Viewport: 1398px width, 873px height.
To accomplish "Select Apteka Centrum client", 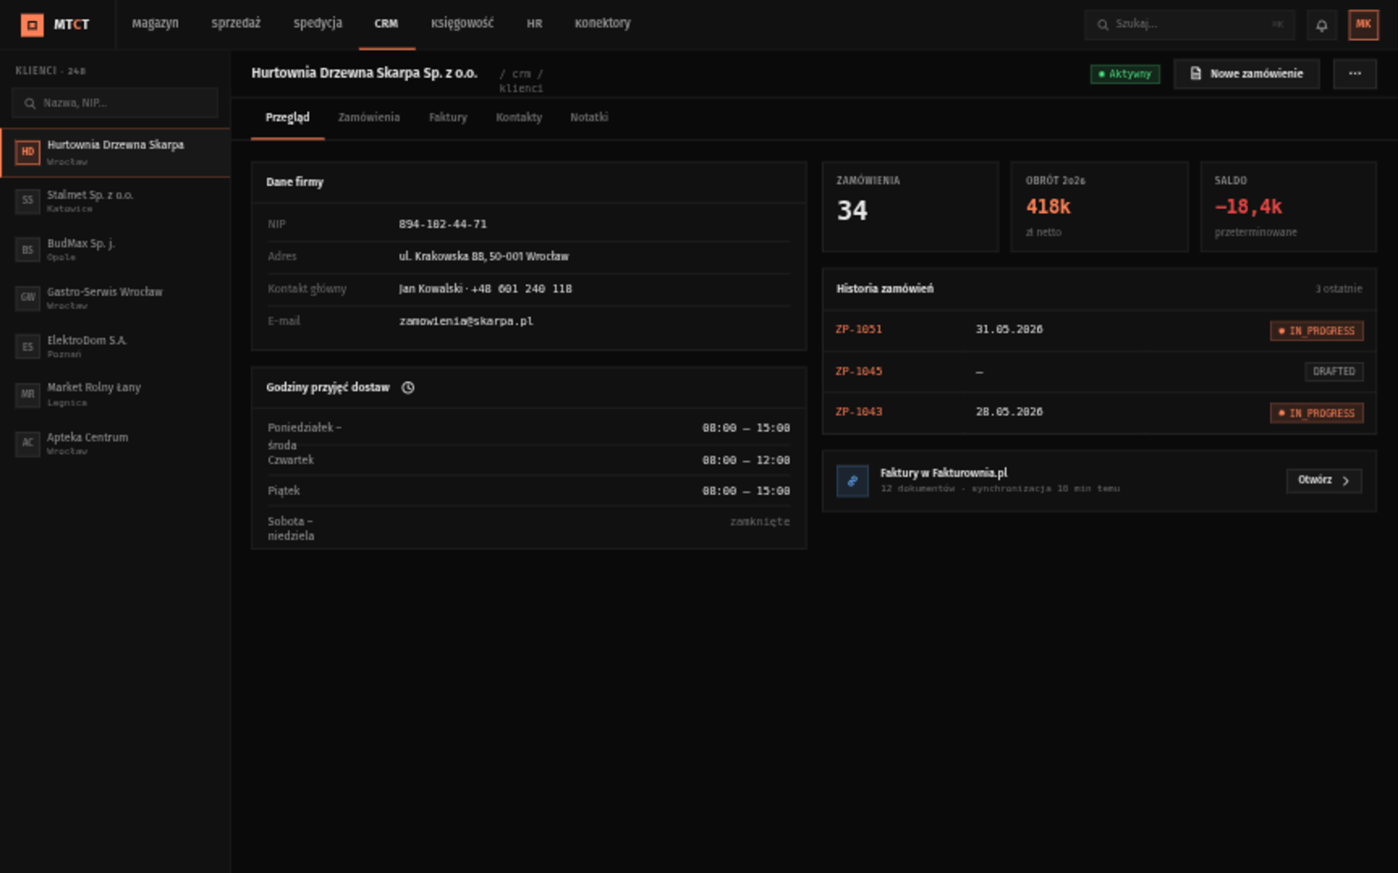I will point(115,443).
